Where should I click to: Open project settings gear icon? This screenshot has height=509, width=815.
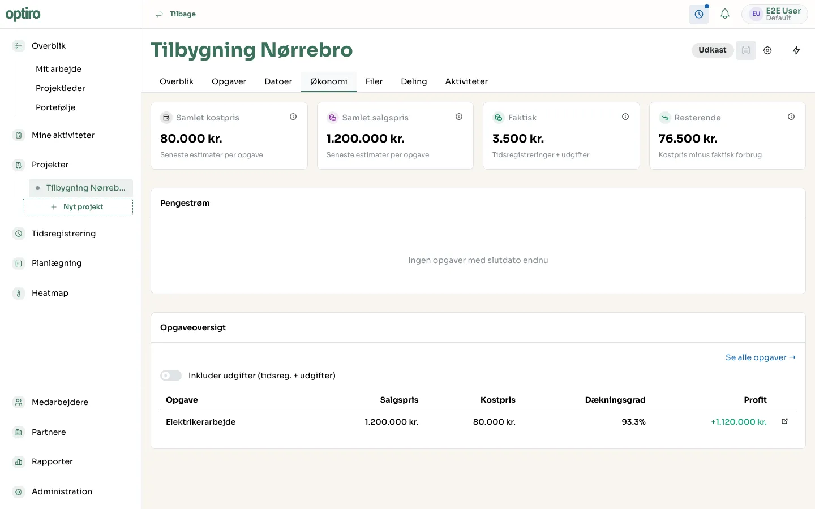click(x=767, y=50)
